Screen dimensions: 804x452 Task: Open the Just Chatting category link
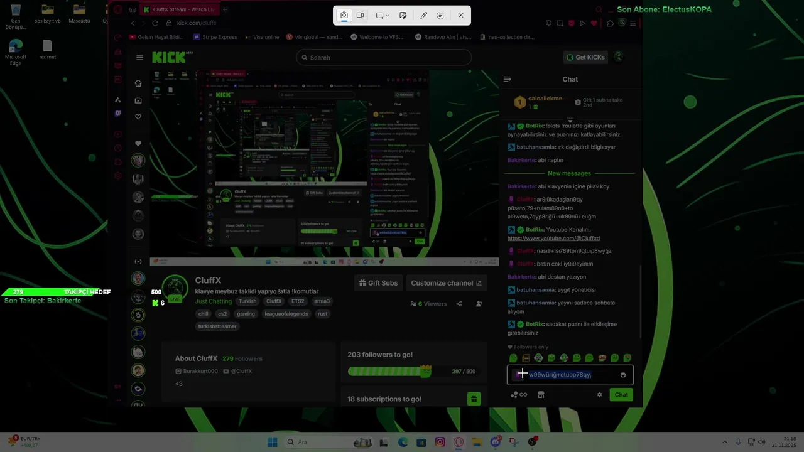214,301
